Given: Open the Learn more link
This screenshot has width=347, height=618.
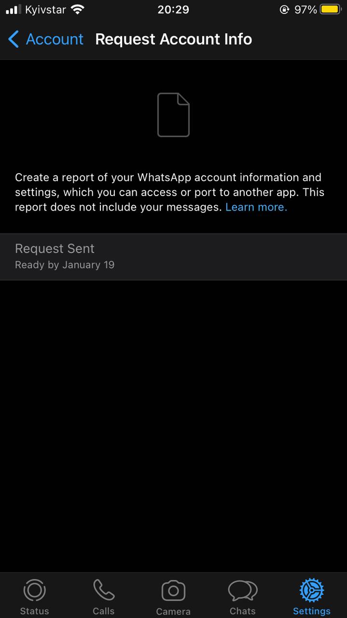Looking at the screenshot, I should pyautogui.click(x=256, y=207).
